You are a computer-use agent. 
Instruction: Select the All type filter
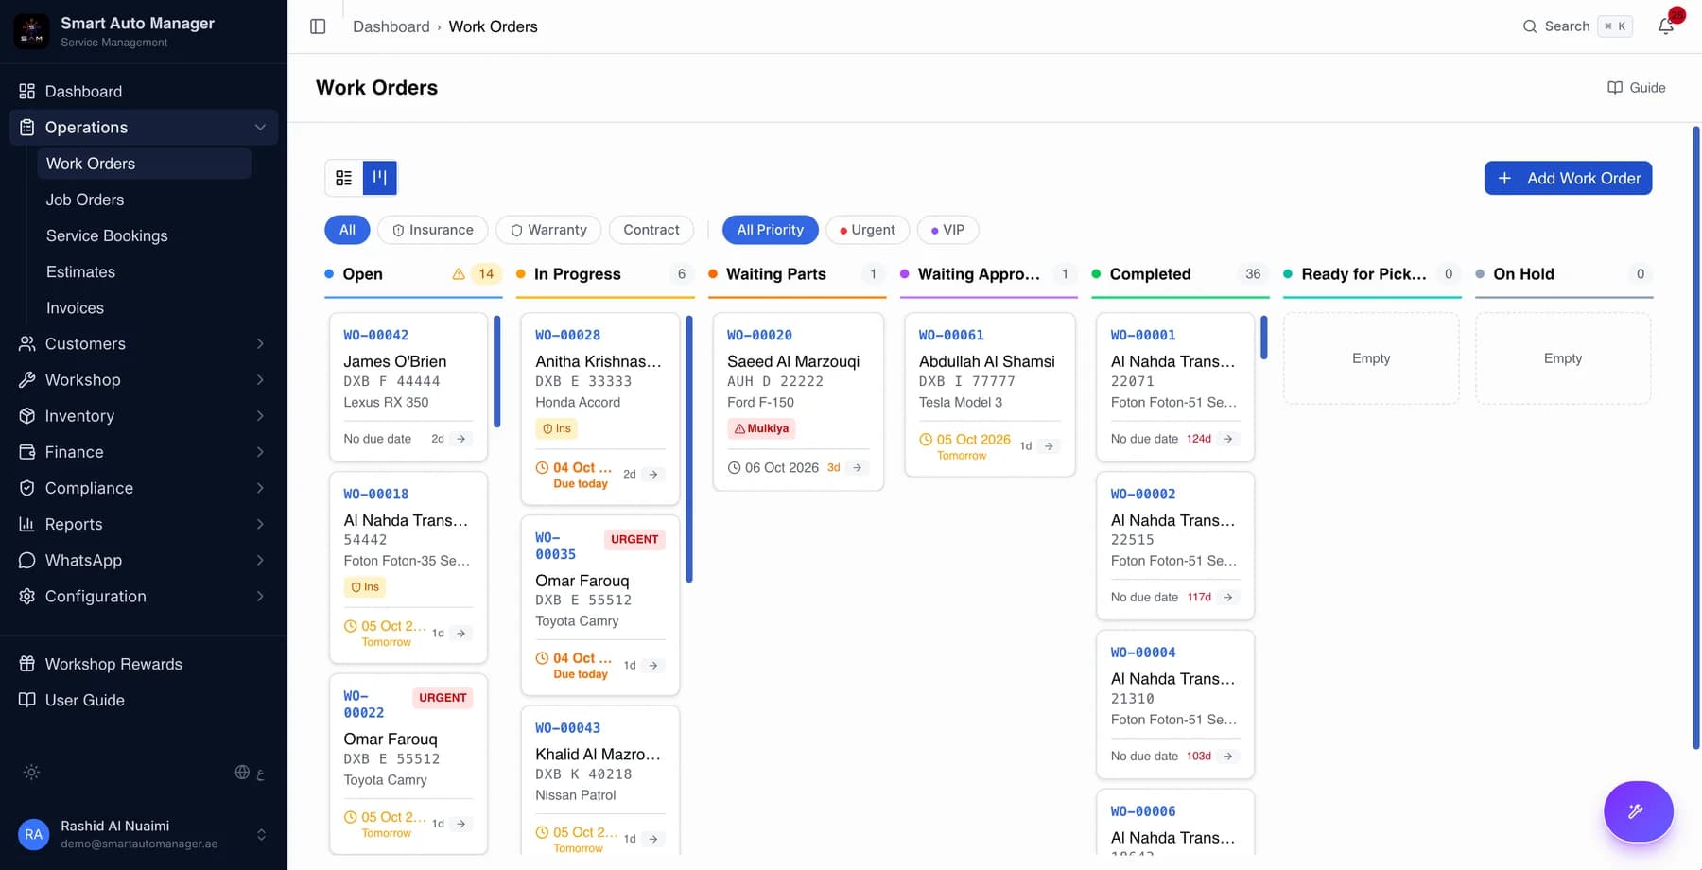coord(347,230)
